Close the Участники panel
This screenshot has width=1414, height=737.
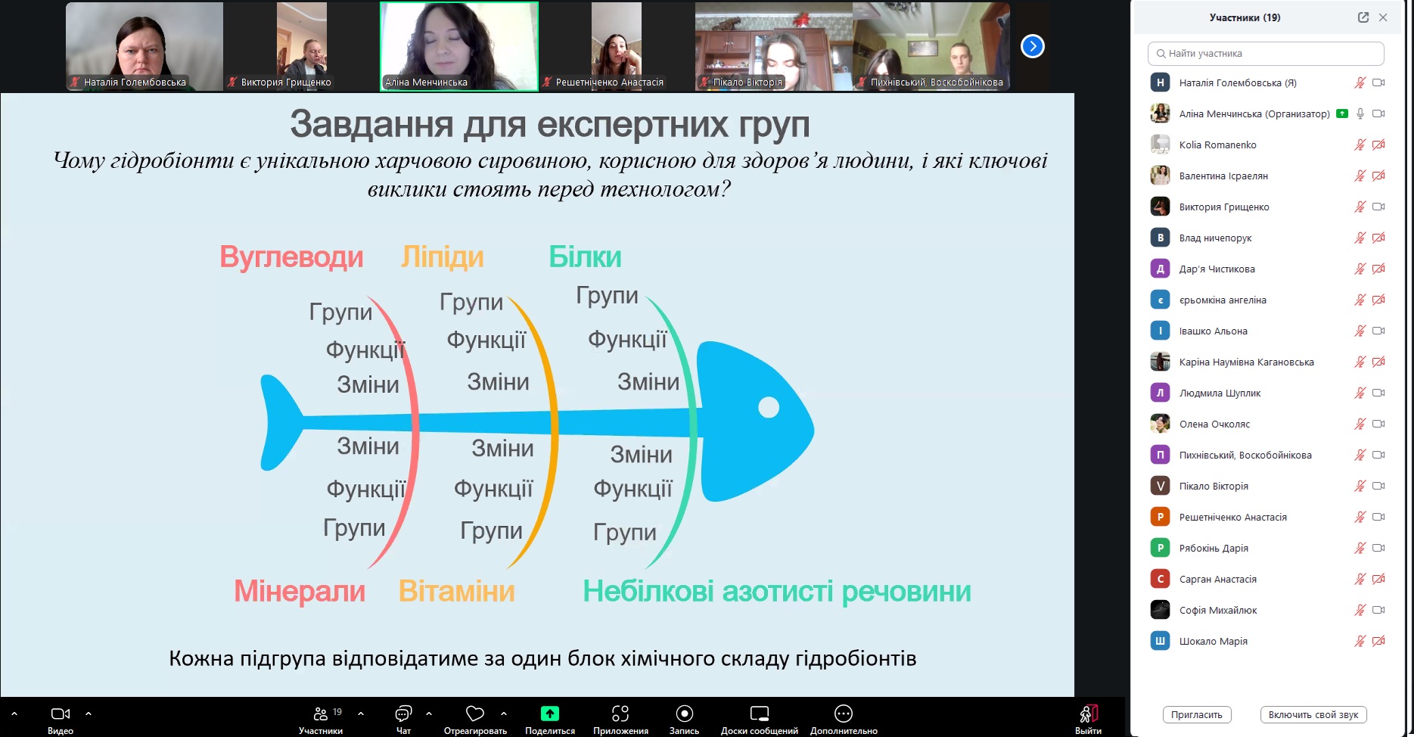(x=1383, y=17)
